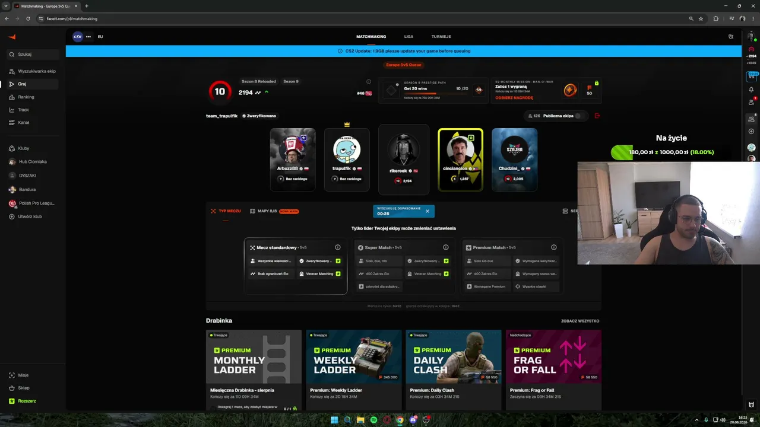Select the EU region selector
This screenshot has height=427, width=760.
pyautogui.click(x=100, y=37)
